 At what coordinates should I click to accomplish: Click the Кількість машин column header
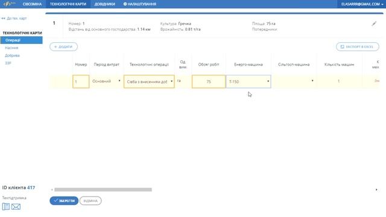[x=339, y=64]
